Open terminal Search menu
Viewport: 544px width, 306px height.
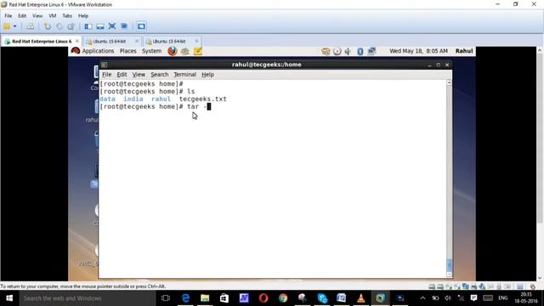(x=159, y=75)
